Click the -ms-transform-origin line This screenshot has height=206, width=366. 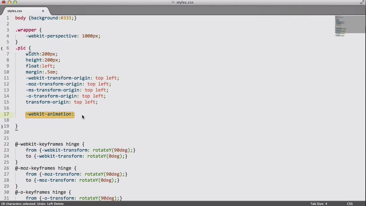pyautogui.click(x=67, y=90)
